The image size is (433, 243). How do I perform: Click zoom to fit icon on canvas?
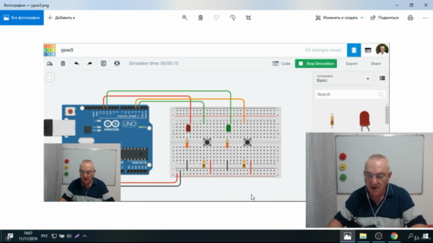click(x=49, y=78)
